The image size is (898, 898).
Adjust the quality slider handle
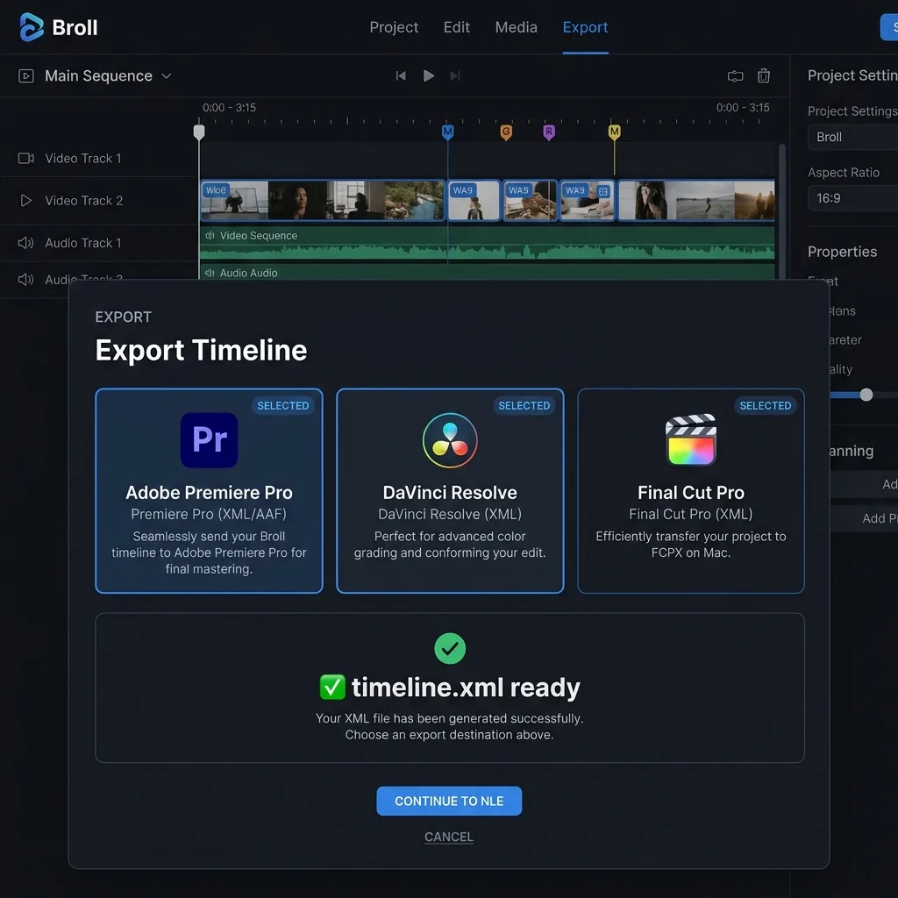(866, 395)
